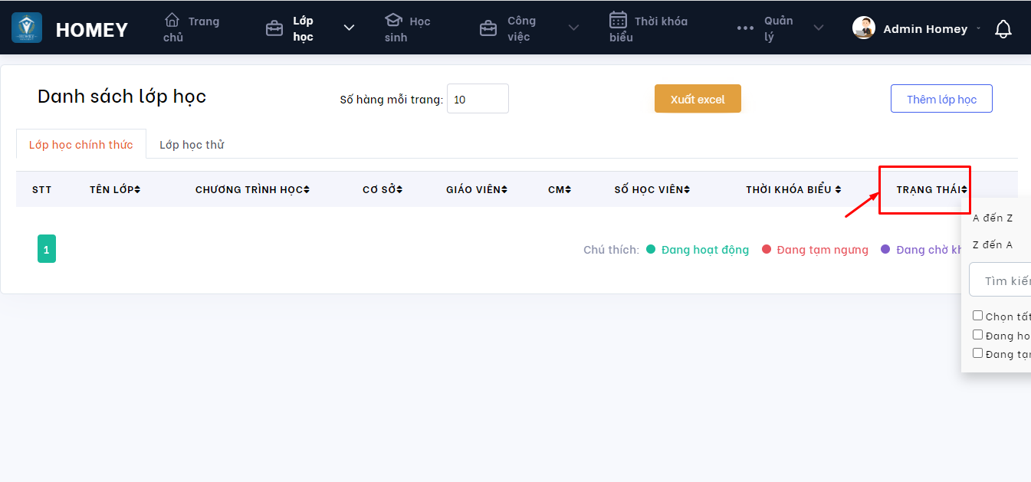The image size is (1031, 482).
Task: Check the Đang hoạt động filter checkbox
Action: [977, 335]
